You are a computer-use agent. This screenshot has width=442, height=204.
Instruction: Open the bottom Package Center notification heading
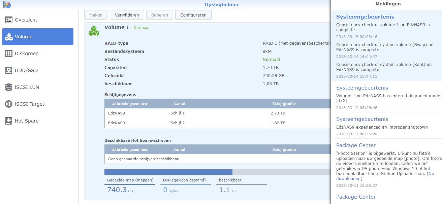[x=356, y=197]
